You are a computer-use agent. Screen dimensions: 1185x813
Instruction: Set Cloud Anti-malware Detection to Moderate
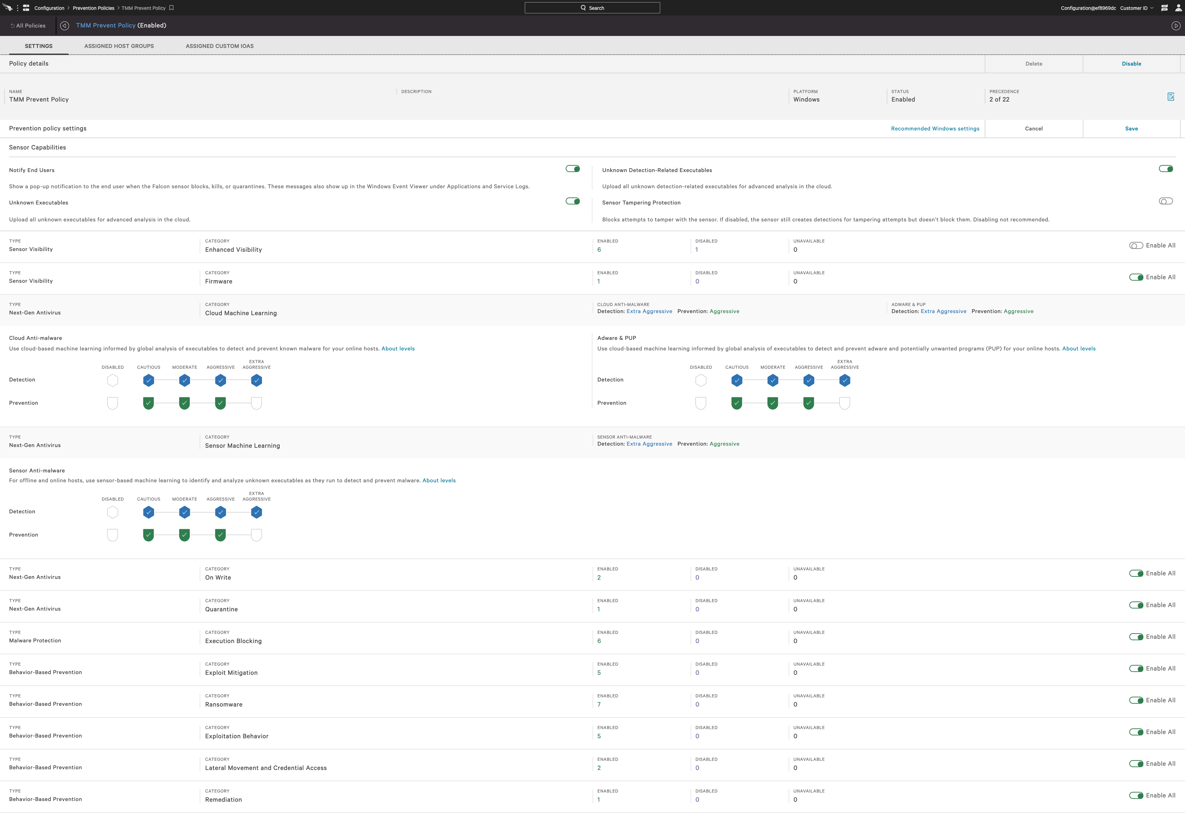click(184, 380)
